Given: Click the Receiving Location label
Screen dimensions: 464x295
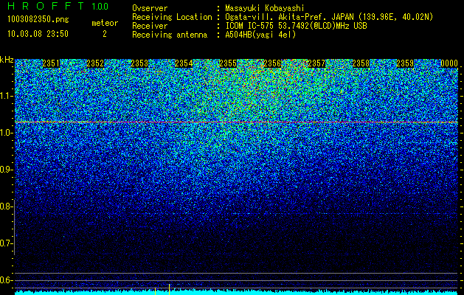Looking at the screenshot, I should pyautogui.click(x=172, y=17).
